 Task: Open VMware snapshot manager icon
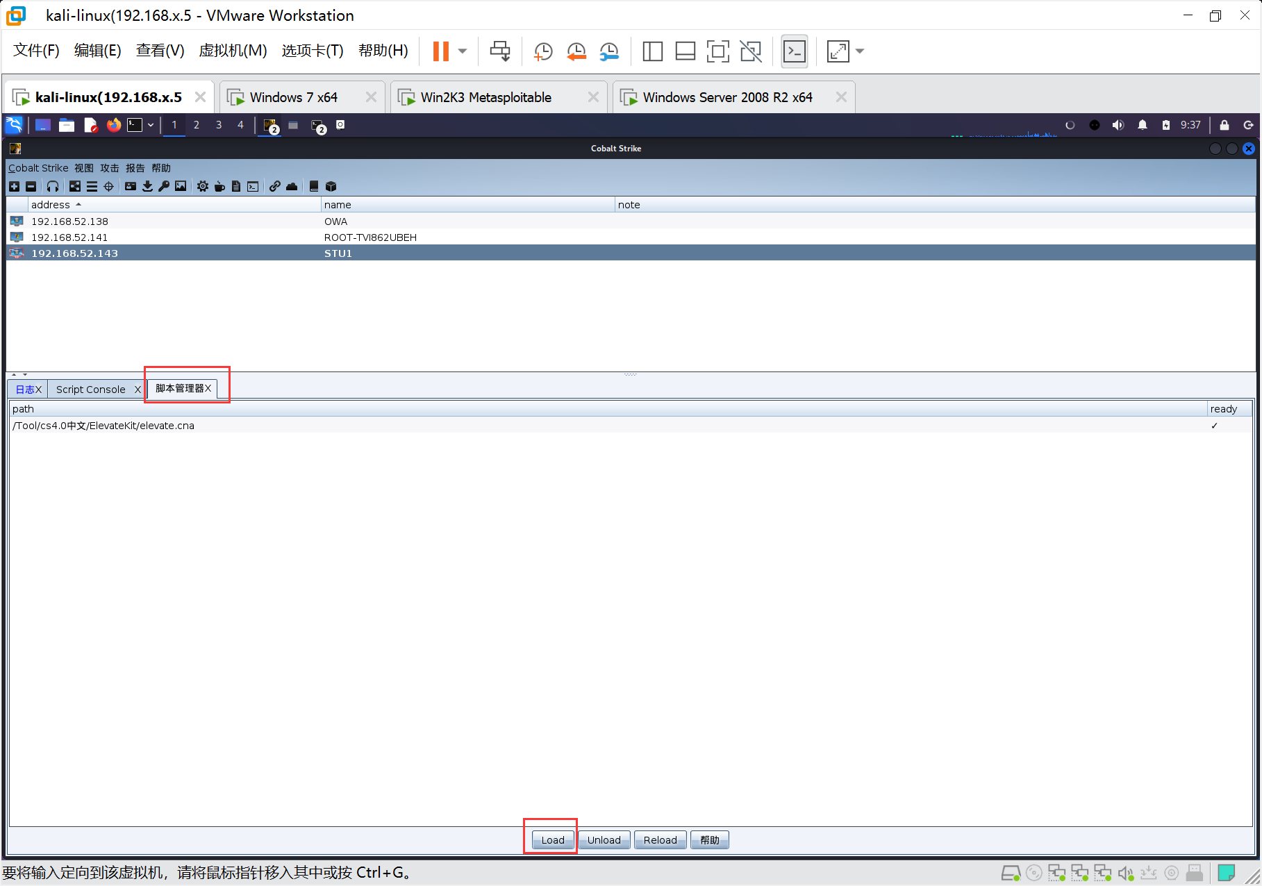(x=609, y=51)
